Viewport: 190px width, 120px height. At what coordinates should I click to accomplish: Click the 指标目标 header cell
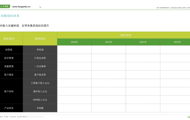[x=124, y=35]
